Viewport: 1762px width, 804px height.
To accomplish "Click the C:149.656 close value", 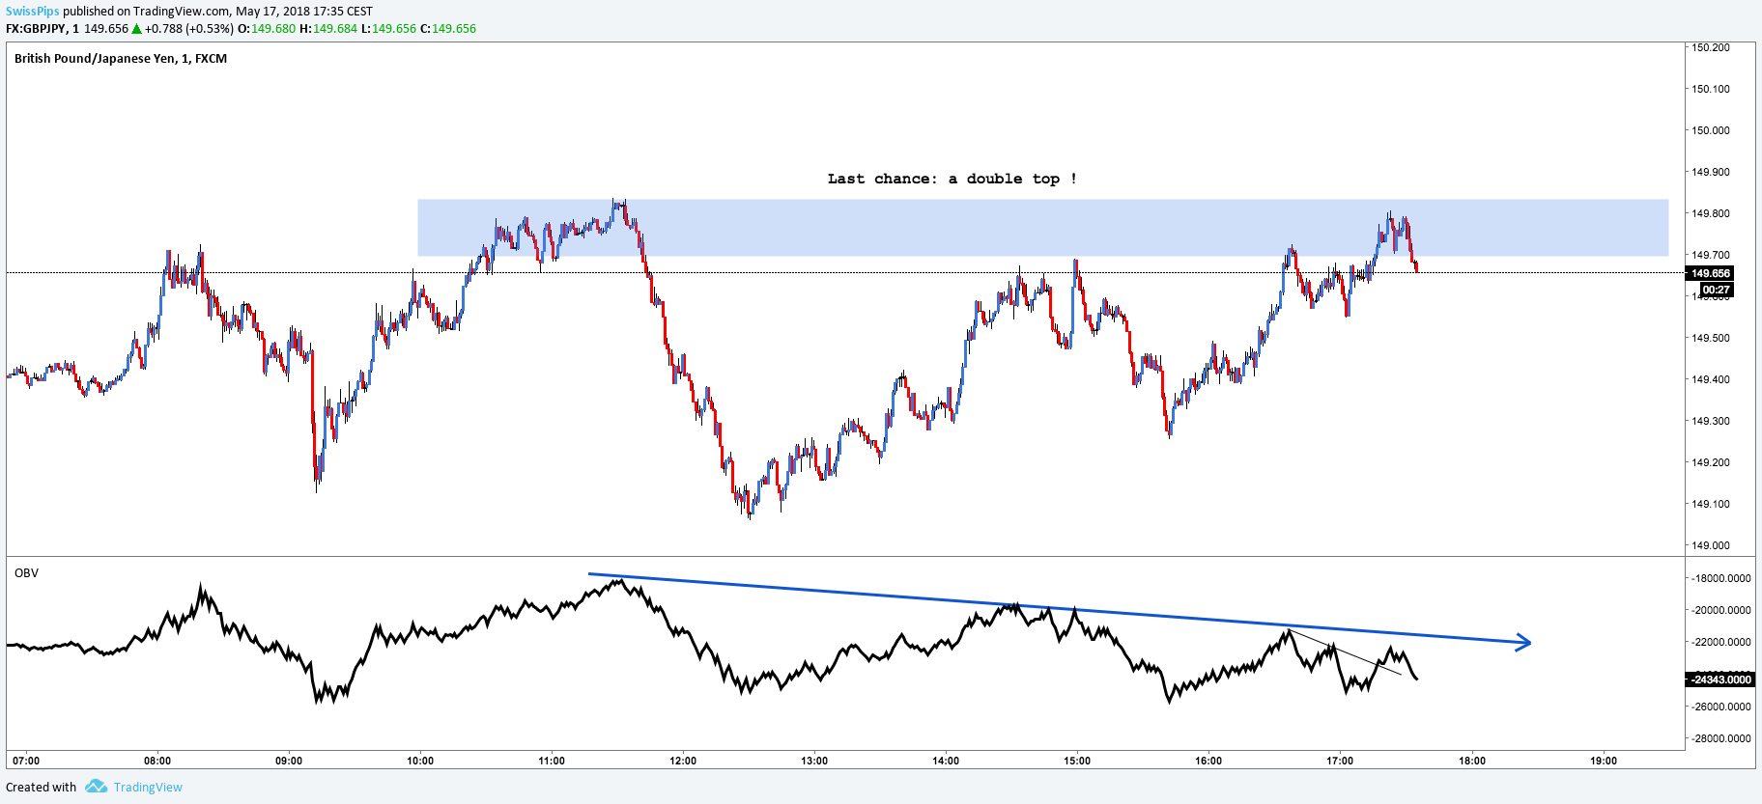I will pyautogui.click(x=448, y=29).
